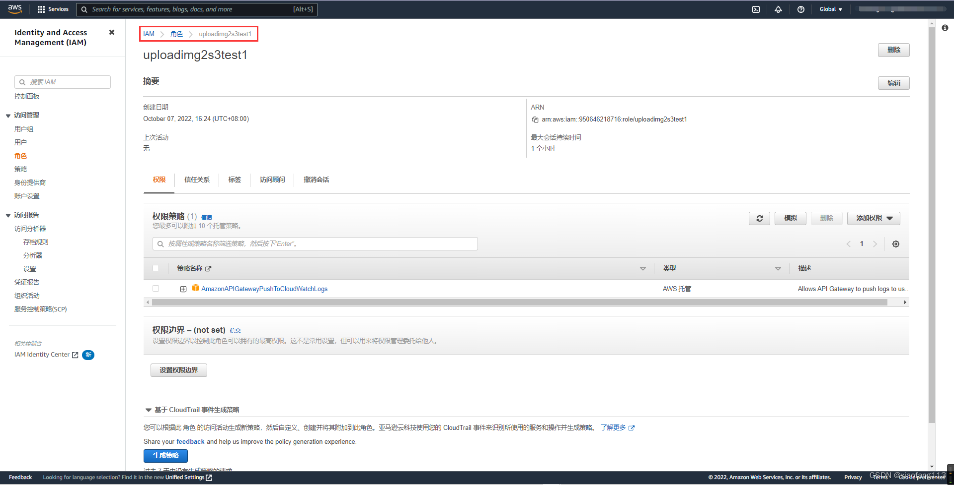954x485 pixels.
Task: Click the 角色 breadcrumb link
Action: click(x=176, y=34)
